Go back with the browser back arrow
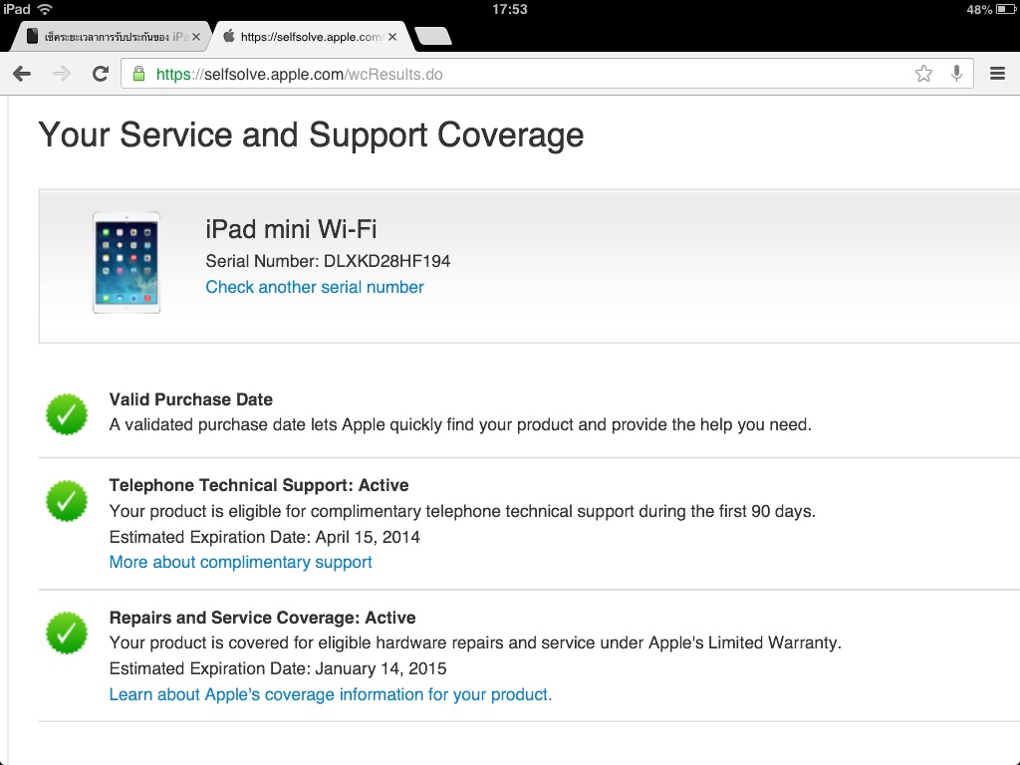Image resolution: width=1020 pixels, height=765 pixels. click(x=22, y=74)
